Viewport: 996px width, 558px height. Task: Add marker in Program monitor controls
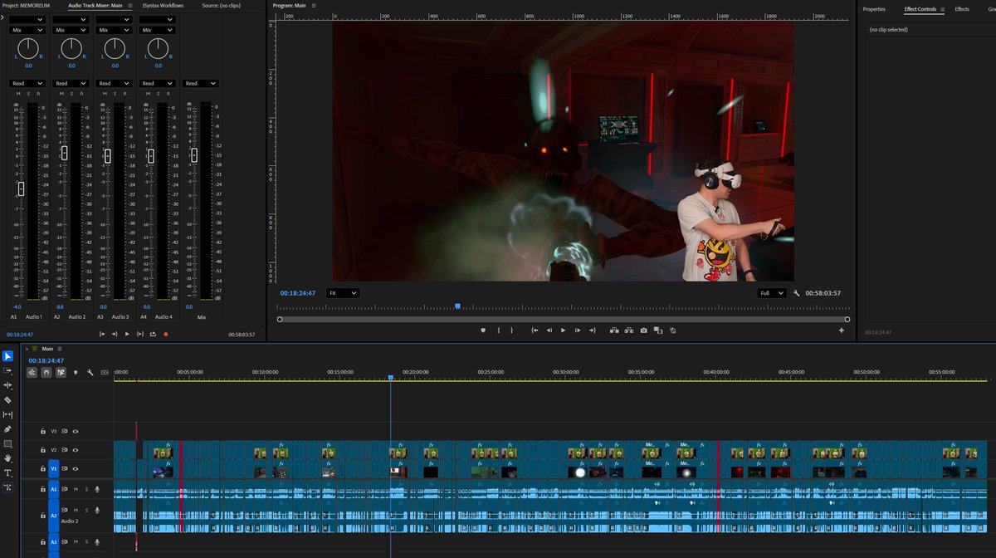pos(483,330)
